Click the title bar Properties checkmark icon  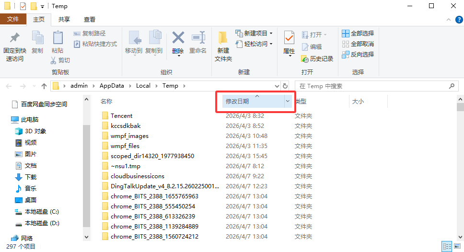(23, 6)
